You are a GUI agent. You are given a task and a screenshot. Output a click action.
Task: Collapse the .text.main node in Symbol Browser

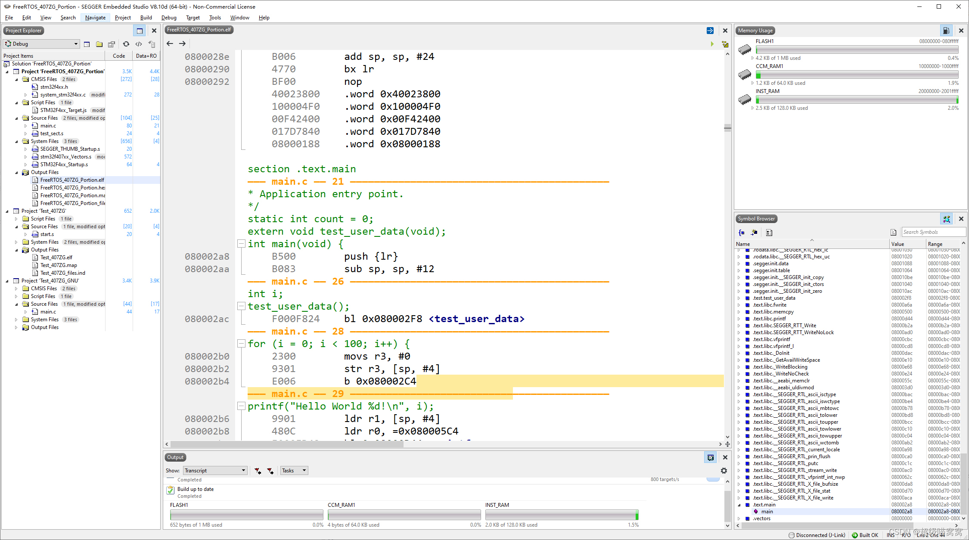(x=739, y=505)
